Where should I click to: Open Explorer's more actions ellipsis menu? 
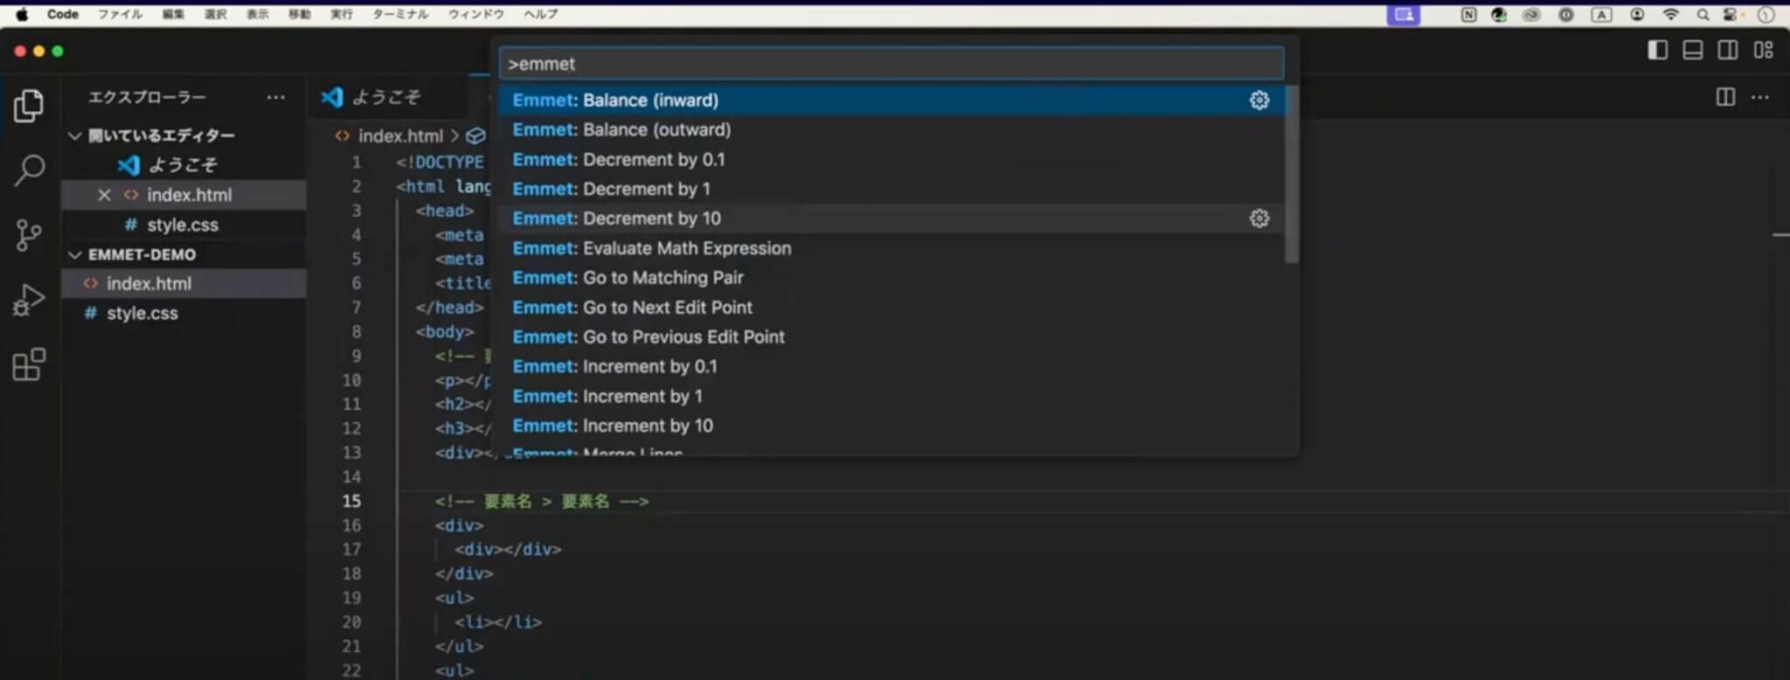(x=275, y=97)
